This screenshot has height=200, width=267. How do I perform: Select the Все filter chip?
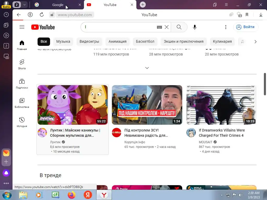(x=44, y=41)
